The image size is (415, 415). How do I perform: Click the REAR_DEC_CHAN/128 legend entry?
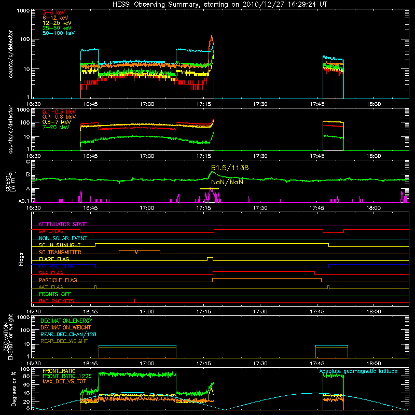tap(68, 335)
